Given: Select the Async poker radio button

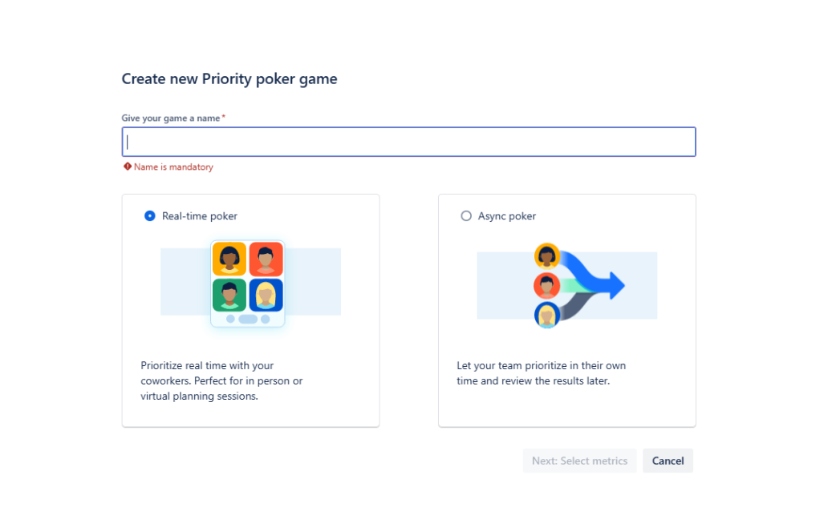Looking at the screenshot, I should pos(466,215).
